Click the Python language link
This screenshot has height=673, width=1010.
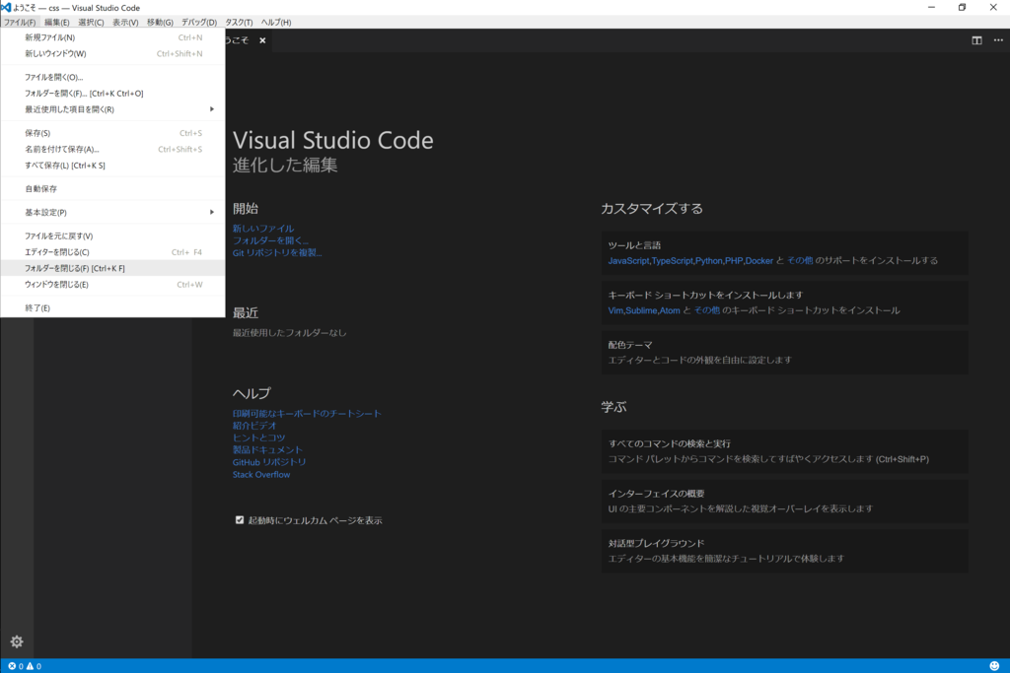click(709, 260)
